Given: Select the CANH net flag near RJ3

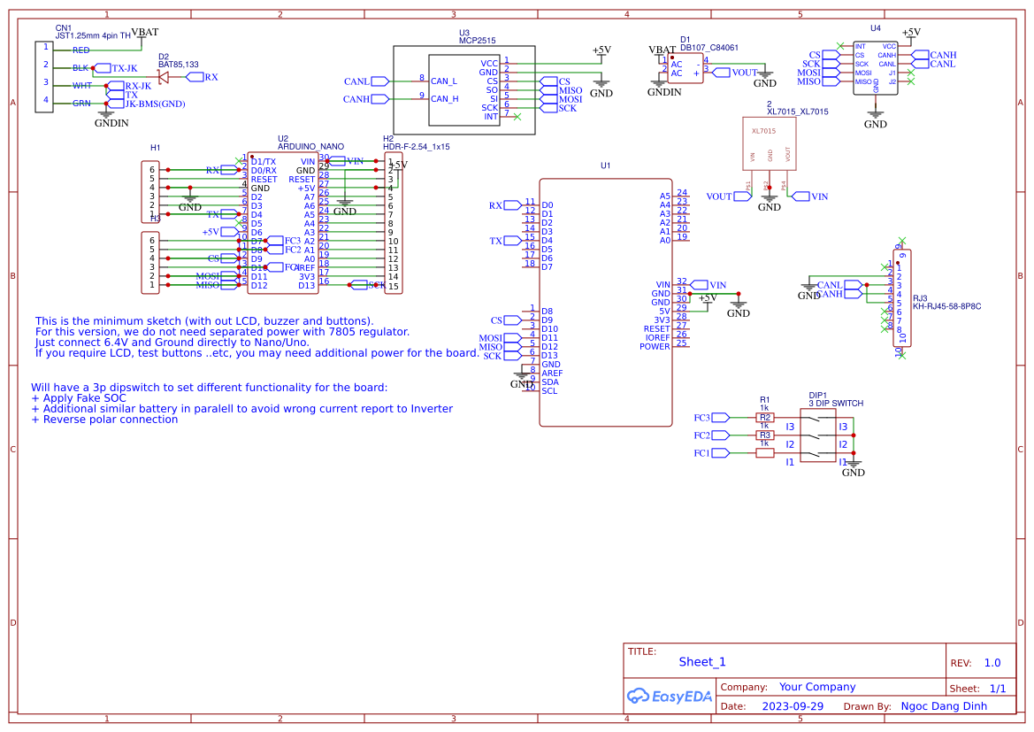Looking at the screenshot, I should tap(850, 292).
